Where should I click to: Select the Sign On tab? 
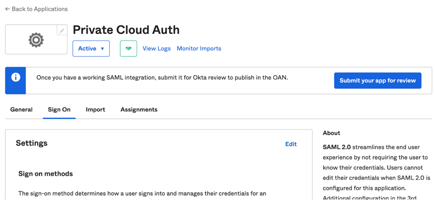click(x=59, y=110)
